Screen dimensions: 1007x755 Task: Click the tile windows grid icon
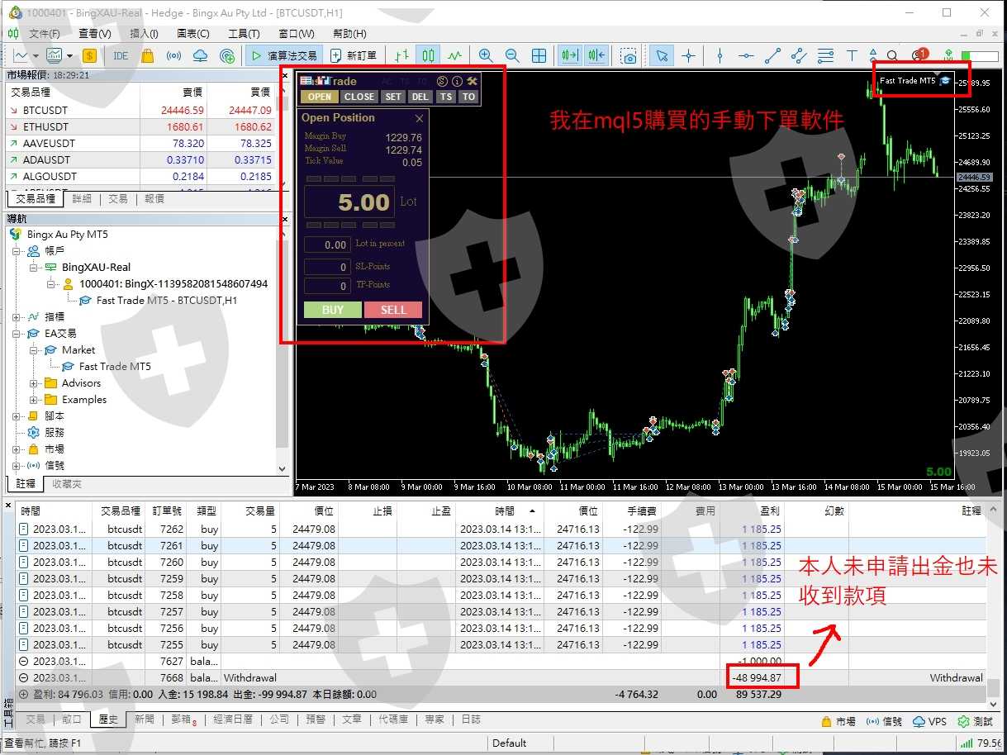tap(539, 55)
